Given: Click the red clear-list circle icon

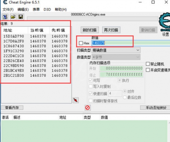Looking at the screenshot, I should [87, 108].
